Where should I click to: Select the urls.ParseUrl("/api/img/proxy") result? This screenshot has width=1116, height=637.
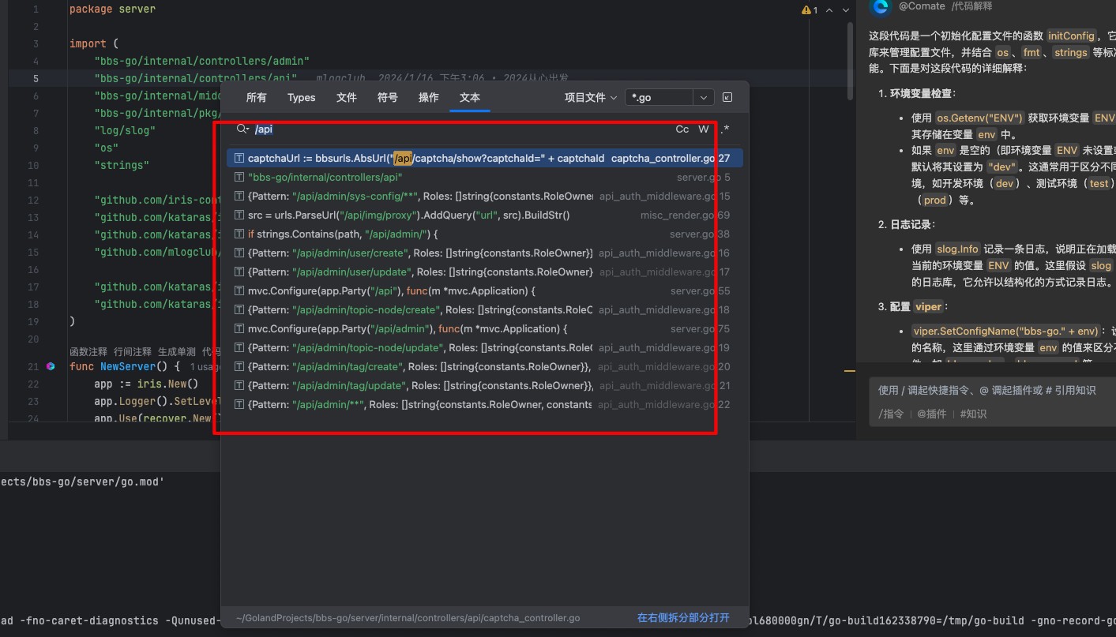(x=484, y=215)
